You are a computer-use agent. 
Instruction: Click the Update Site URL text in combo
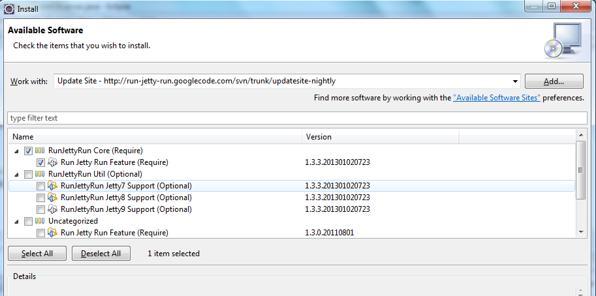[196, 81]
